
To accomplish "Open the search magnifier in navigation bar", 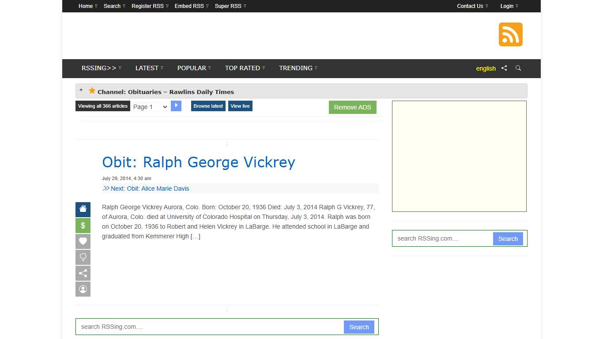I will click(x=518, y=68).
